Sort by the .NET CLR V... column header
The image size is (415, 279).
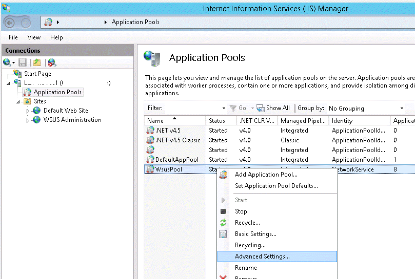click(256, 121)
